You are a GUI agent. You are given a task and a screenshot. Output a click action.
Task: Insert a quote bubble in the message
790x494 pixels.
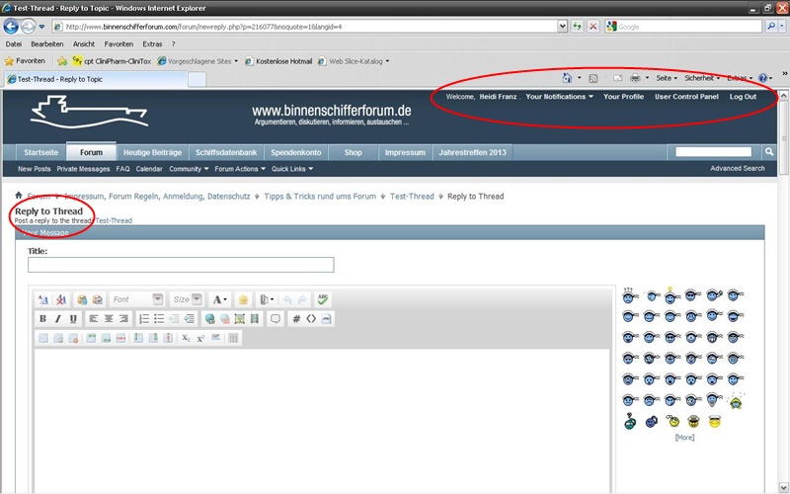pyautogui.click(x=276, y=318)
